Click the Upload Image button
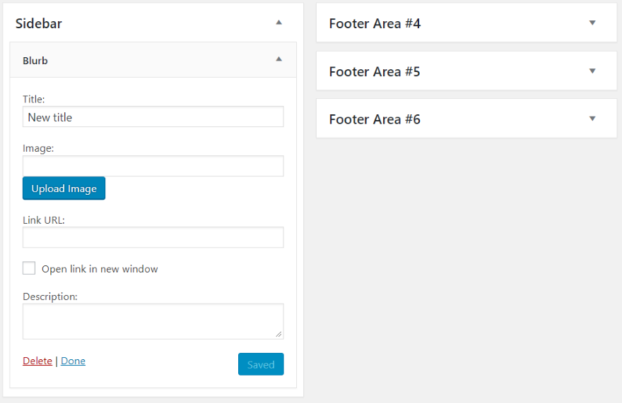Screen dimensions: 622x403 [64, 188]
